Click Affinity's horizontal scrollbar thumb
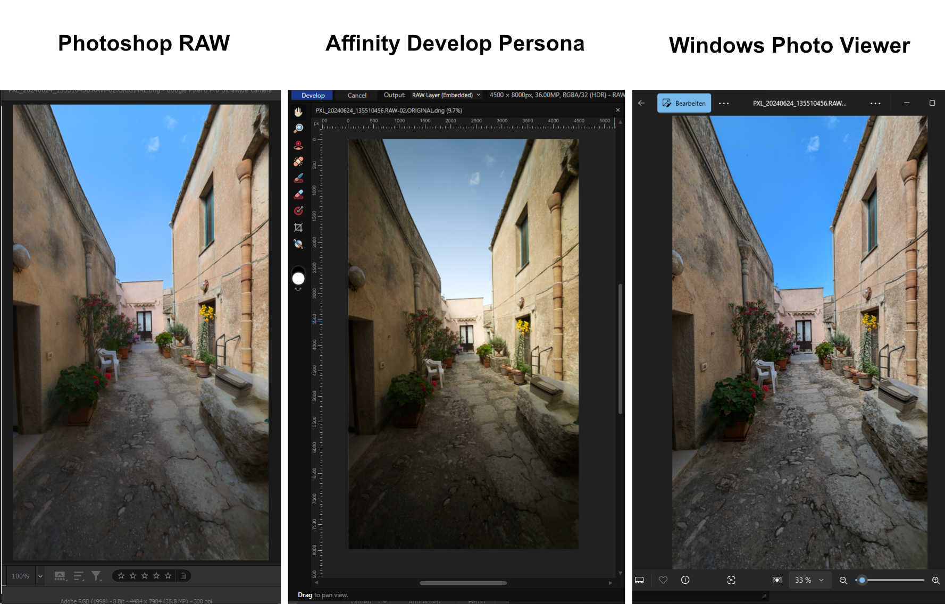Viewport: 945px width, 604px height. pyautogui.click(x=463, y=583)
